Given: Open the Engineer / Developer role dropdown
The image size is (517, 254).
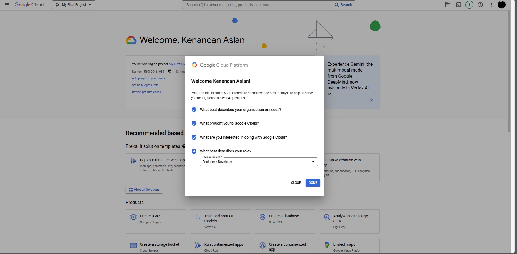Looking at the screenshot, I should click(259, 162).
